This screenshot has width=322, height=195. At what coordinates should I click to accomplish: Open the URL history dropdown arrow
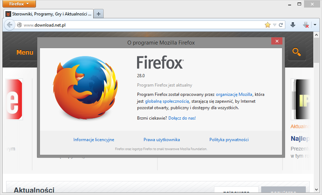coord(275,25)
